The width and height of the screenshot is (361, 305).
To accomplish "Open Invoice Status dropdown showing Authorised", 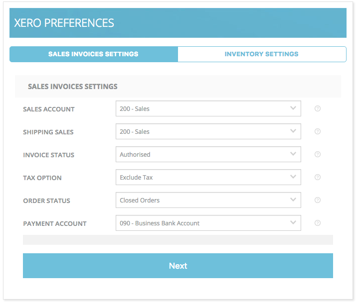I will tap(208, 154).
